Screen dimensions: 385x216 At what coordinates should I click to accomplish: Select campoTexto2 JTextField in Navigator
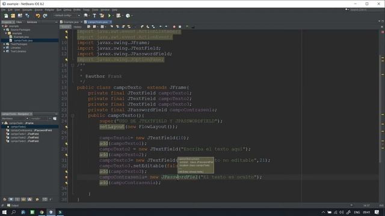23,137
